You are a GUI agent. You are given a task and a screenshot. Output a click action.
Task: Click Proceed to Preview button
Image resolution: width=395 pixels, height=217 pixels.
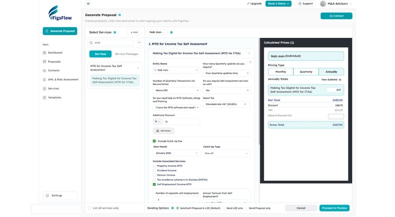(x=334, y=208)
